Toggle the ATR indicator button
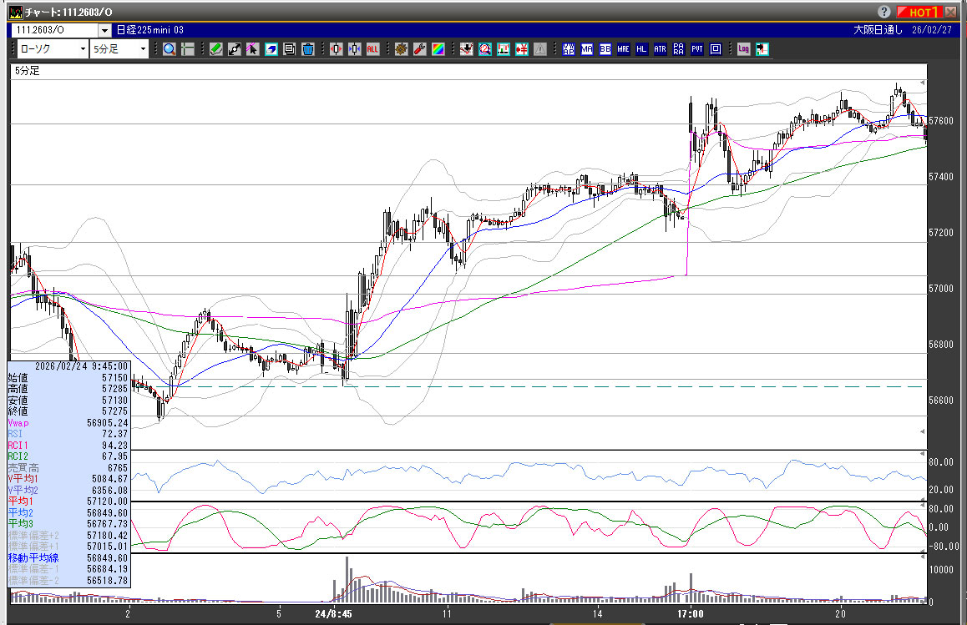 (x=661, y=49)
